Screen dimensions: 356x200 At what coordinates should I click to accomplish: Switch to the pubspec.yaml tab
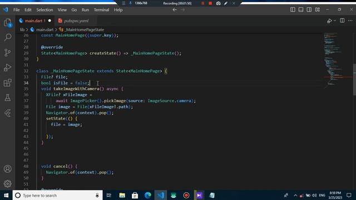click(x=76, y=21)
